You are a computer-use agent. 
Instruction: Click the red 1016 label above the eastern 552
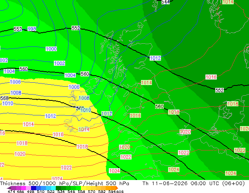[211, 77]
